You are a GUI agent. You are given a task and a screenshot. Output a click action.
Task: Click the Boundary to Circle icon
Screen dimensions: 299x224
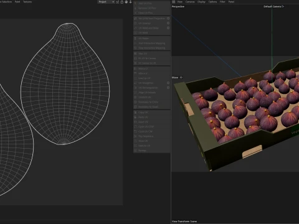tap(136, 102)
